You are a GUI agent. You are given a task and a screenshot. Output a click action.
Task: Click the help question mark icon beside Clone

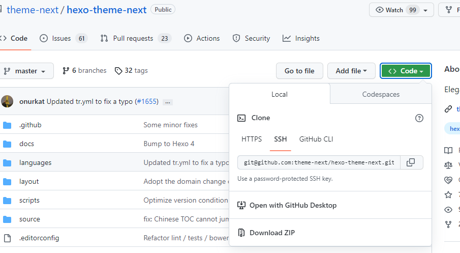tap(419, 118)
